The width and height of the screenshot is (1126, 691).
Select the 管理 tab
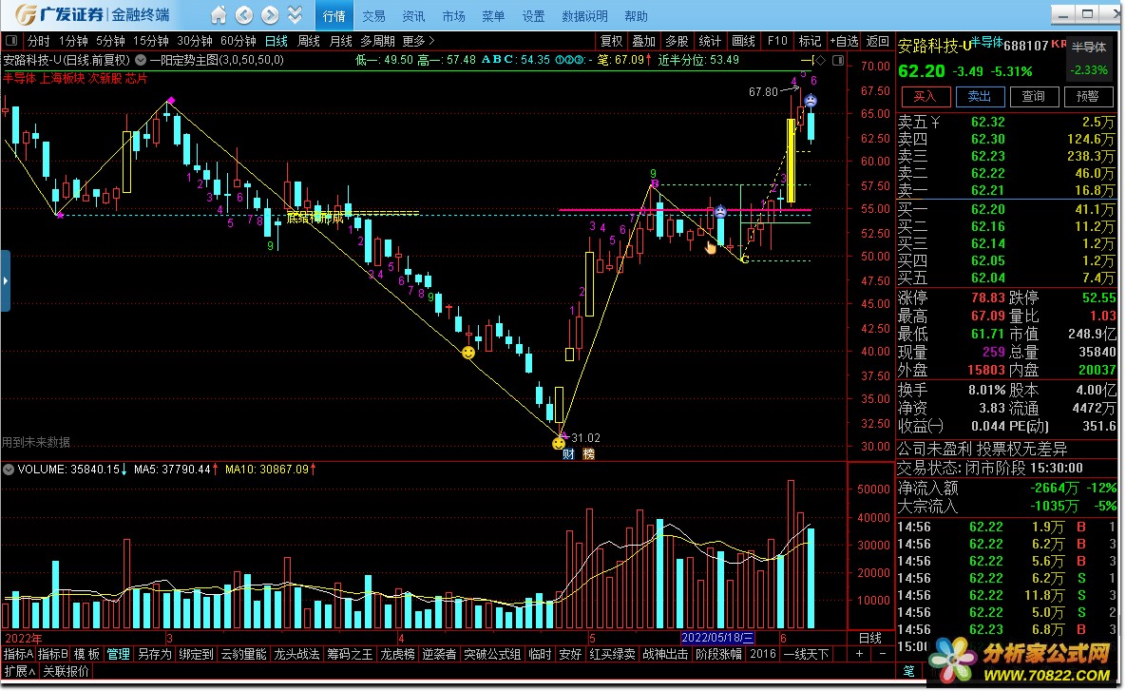coord(119,654)
